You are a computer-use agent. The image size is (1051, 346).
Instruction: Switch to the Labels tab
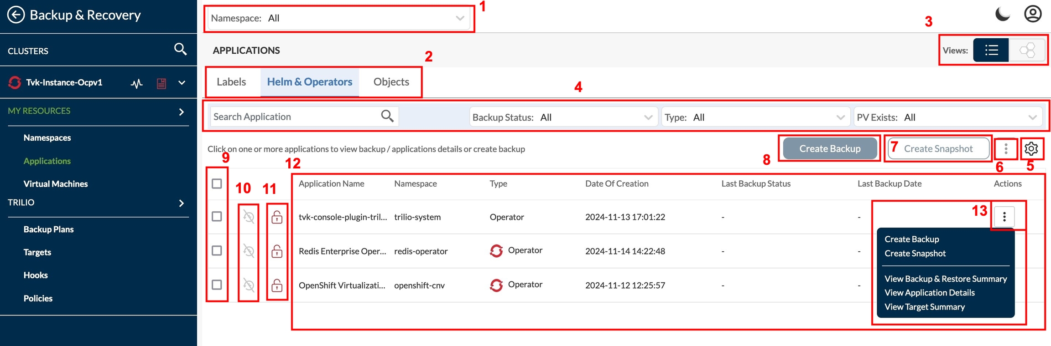click(x=231, y=82)
